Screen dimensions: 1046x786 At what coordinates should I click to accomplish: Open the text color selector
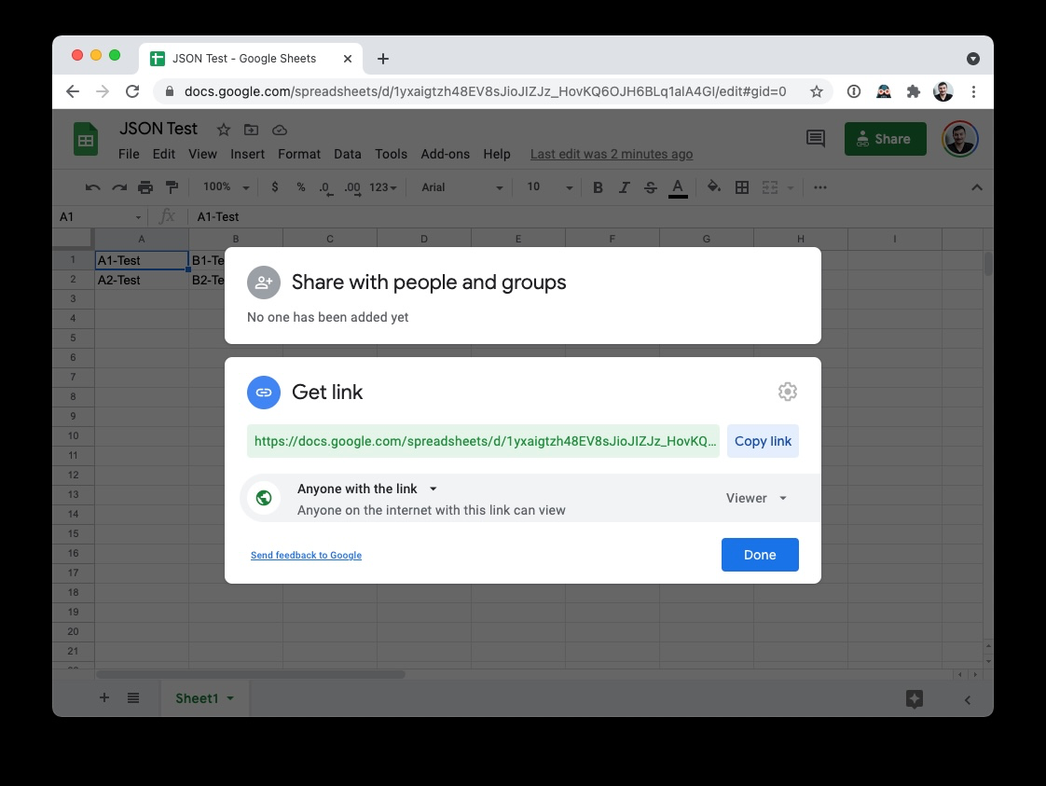coord(678,186)
